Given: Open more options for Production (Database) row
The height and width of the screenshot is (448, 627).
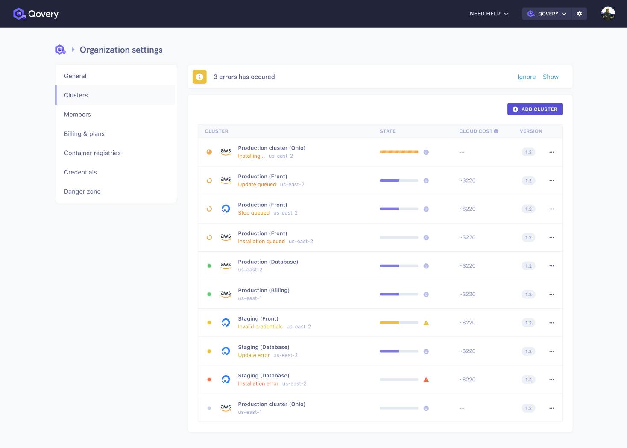Looking at the screenshot, I should pos(551,266).
